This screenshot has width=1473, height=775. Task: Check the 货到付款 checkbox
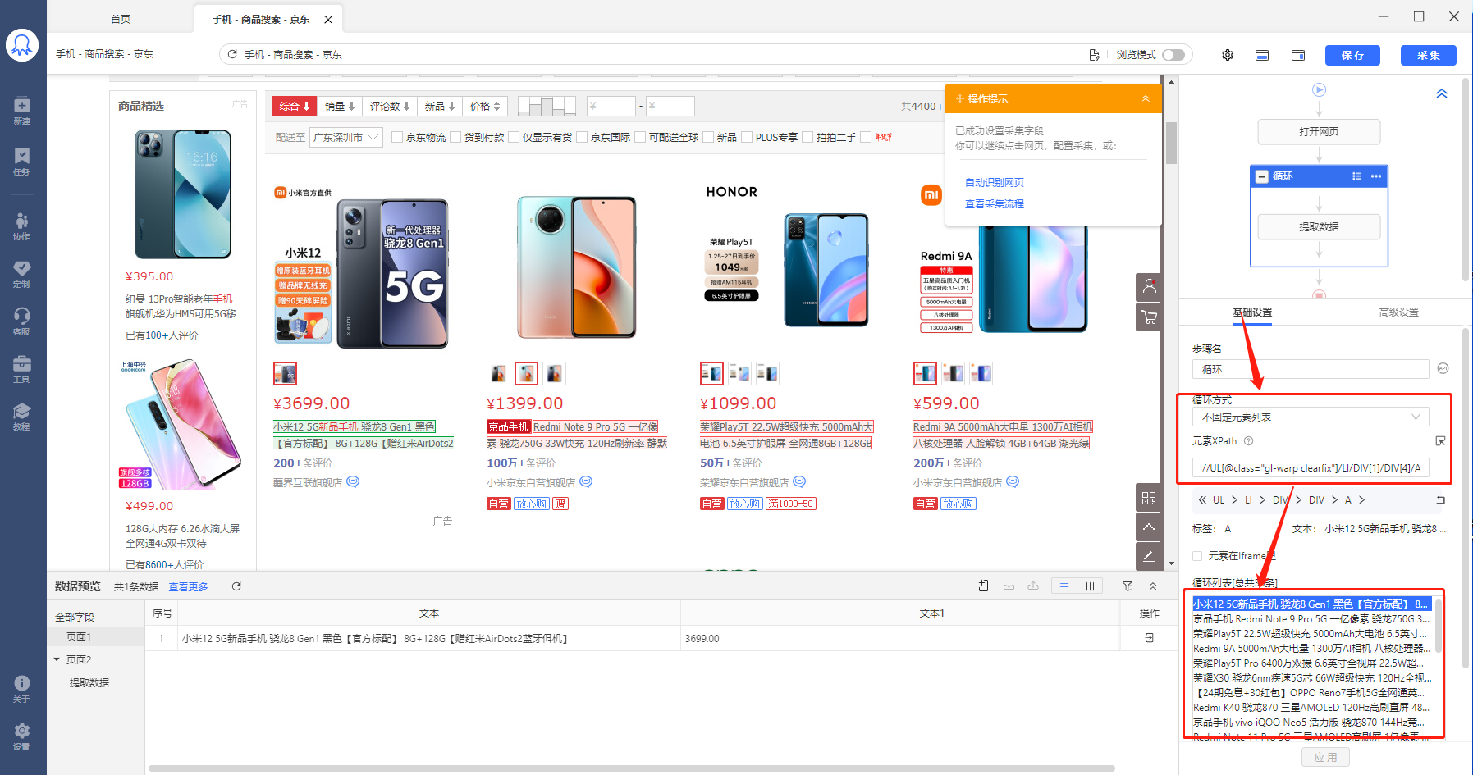pos(456,137)
